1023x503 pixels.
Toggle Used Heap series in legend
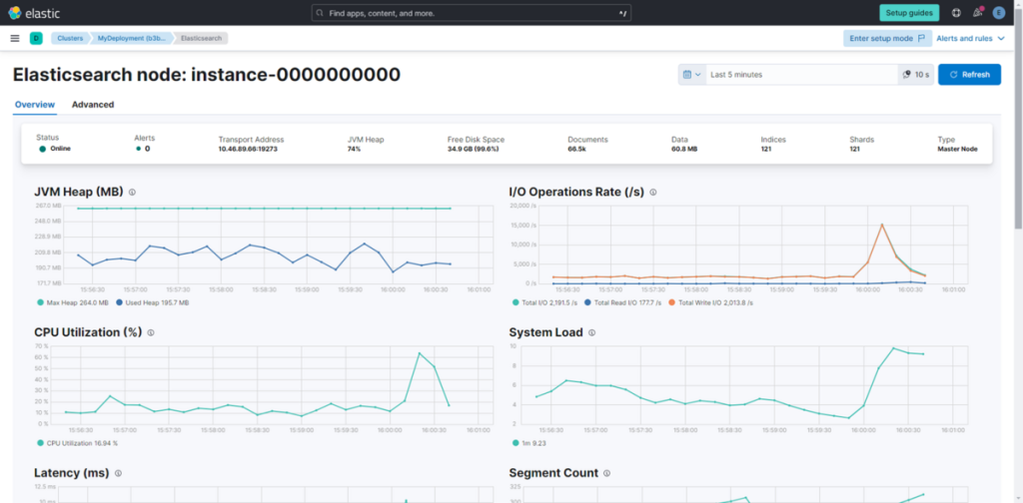pyautogui.click(x=152, y=302)
